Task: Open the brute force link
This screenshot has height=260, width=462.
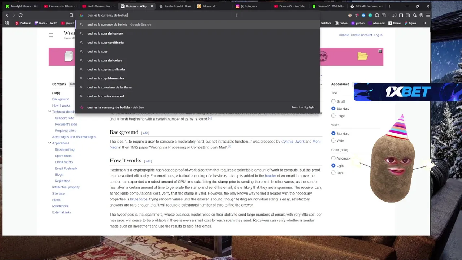Action: (139, 199)
